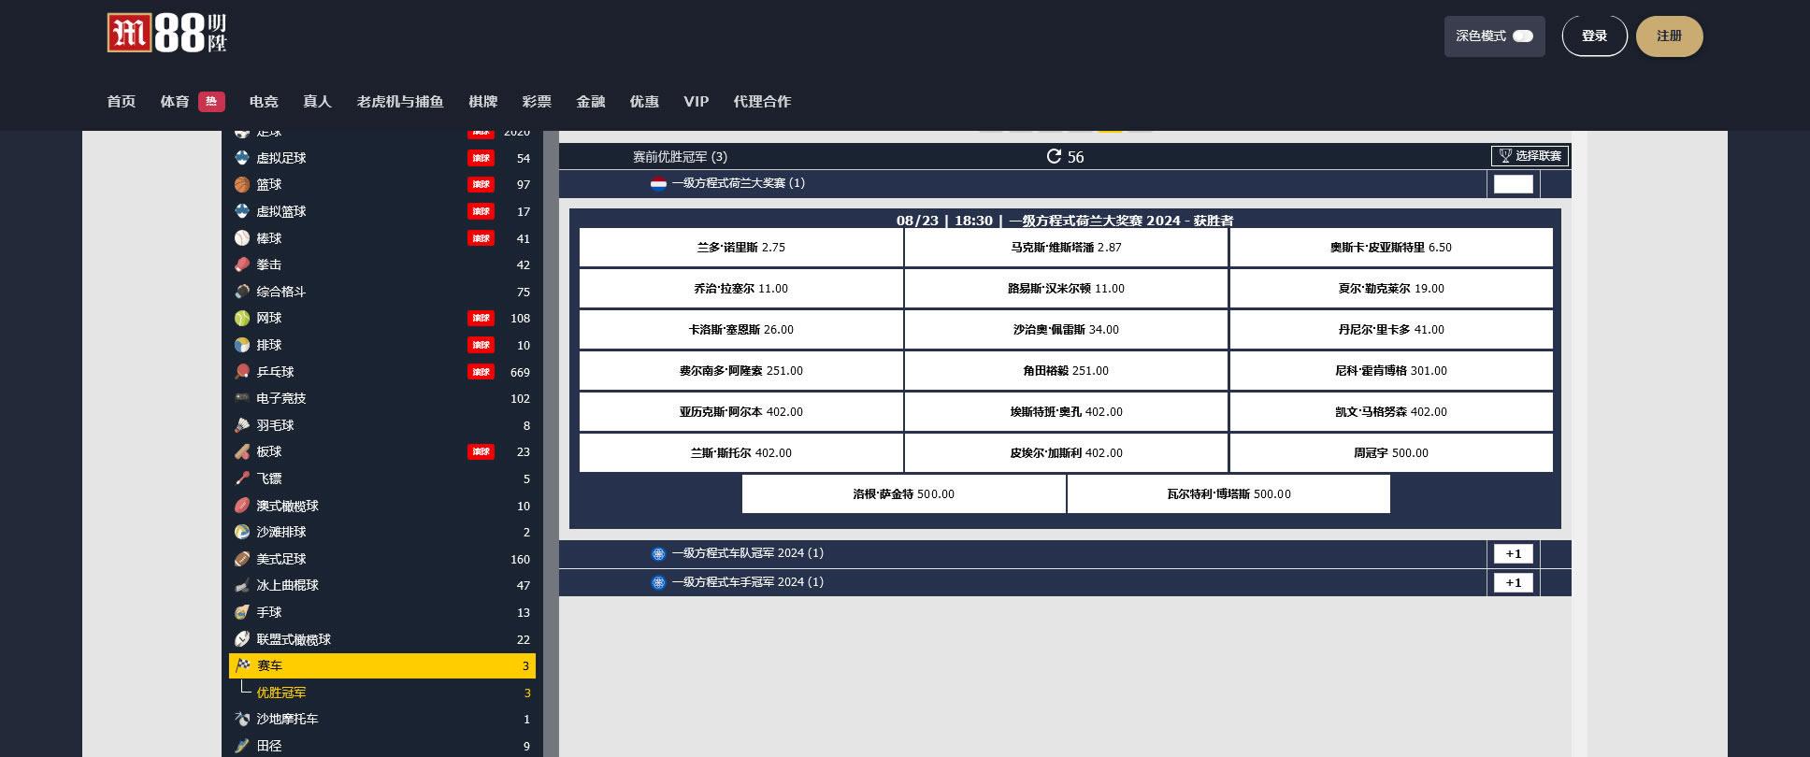Select the virtual football icon
1810x757 pixels.
[x=242, y=158]
